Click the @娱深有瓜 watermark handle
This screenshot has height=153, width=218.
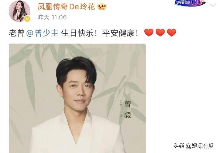pyautogui.click(x=200, y=146)
